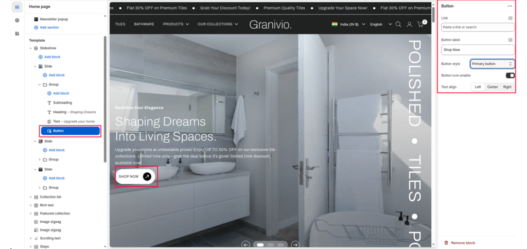Open the India (IN $) currency selector

pyautogui.click(x=348, y=24)
